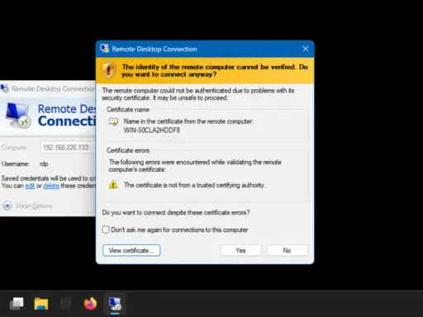This screenshot has height=317, width=423.
Task: Click the username value rdp in background window
Action: [44, 163]
